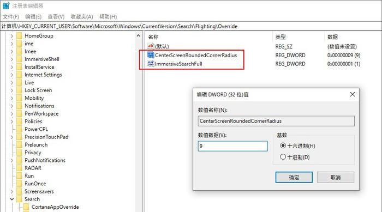The image size is (382, 212).
Task: Open the 查看(V) menu
Action: [x=56, y=17]
